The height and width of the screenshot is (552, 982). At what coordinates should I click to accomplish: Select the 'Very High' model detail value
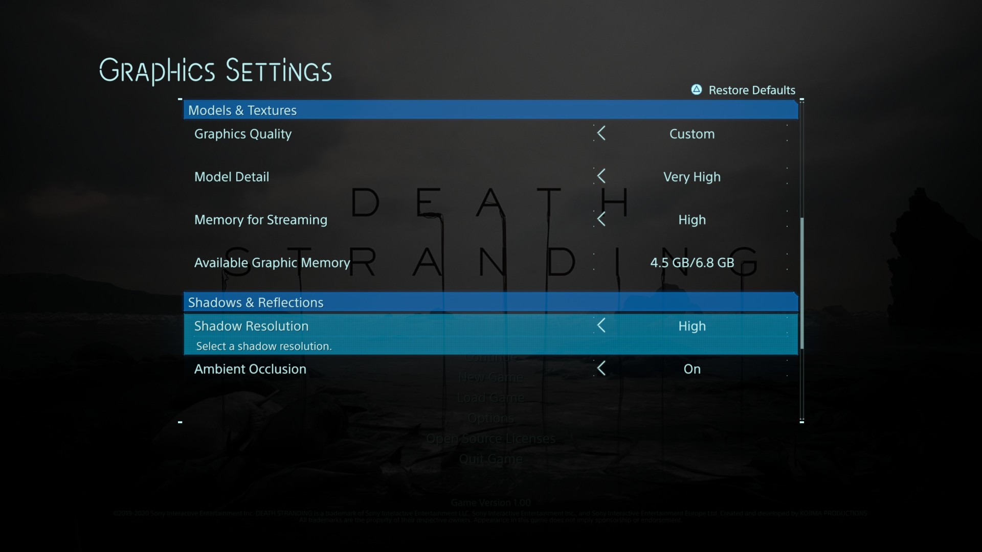pos(691,177)
